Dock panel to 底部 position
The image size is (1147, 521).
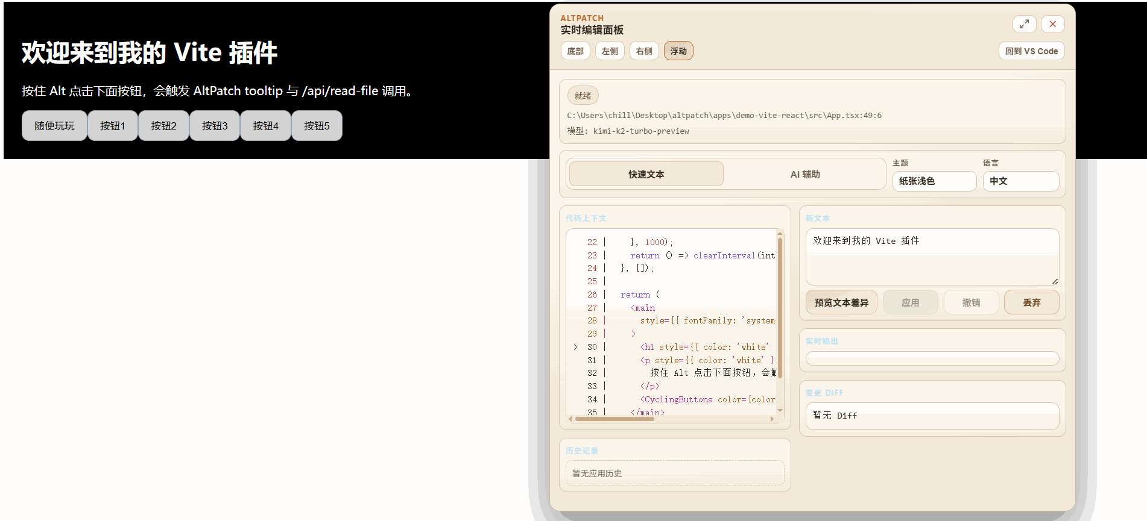(575, 51)
